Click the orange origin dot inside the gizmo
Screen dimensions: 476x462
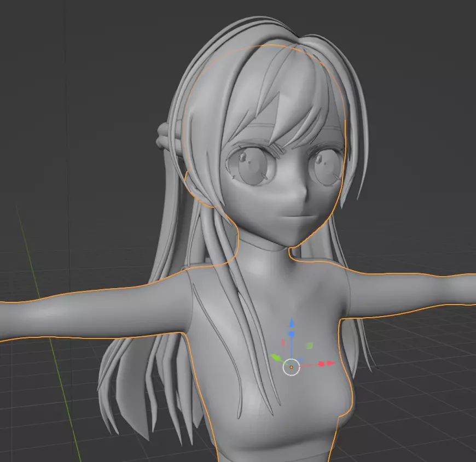click(x=291, y=367)
